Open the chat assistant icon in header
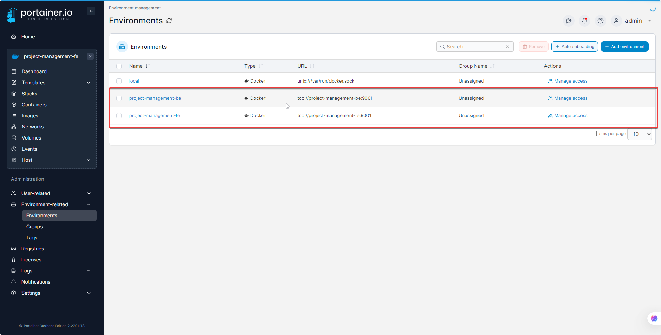The height and width of the screenshot is (335, 661). pyautogui.click(x=568, y=21)
